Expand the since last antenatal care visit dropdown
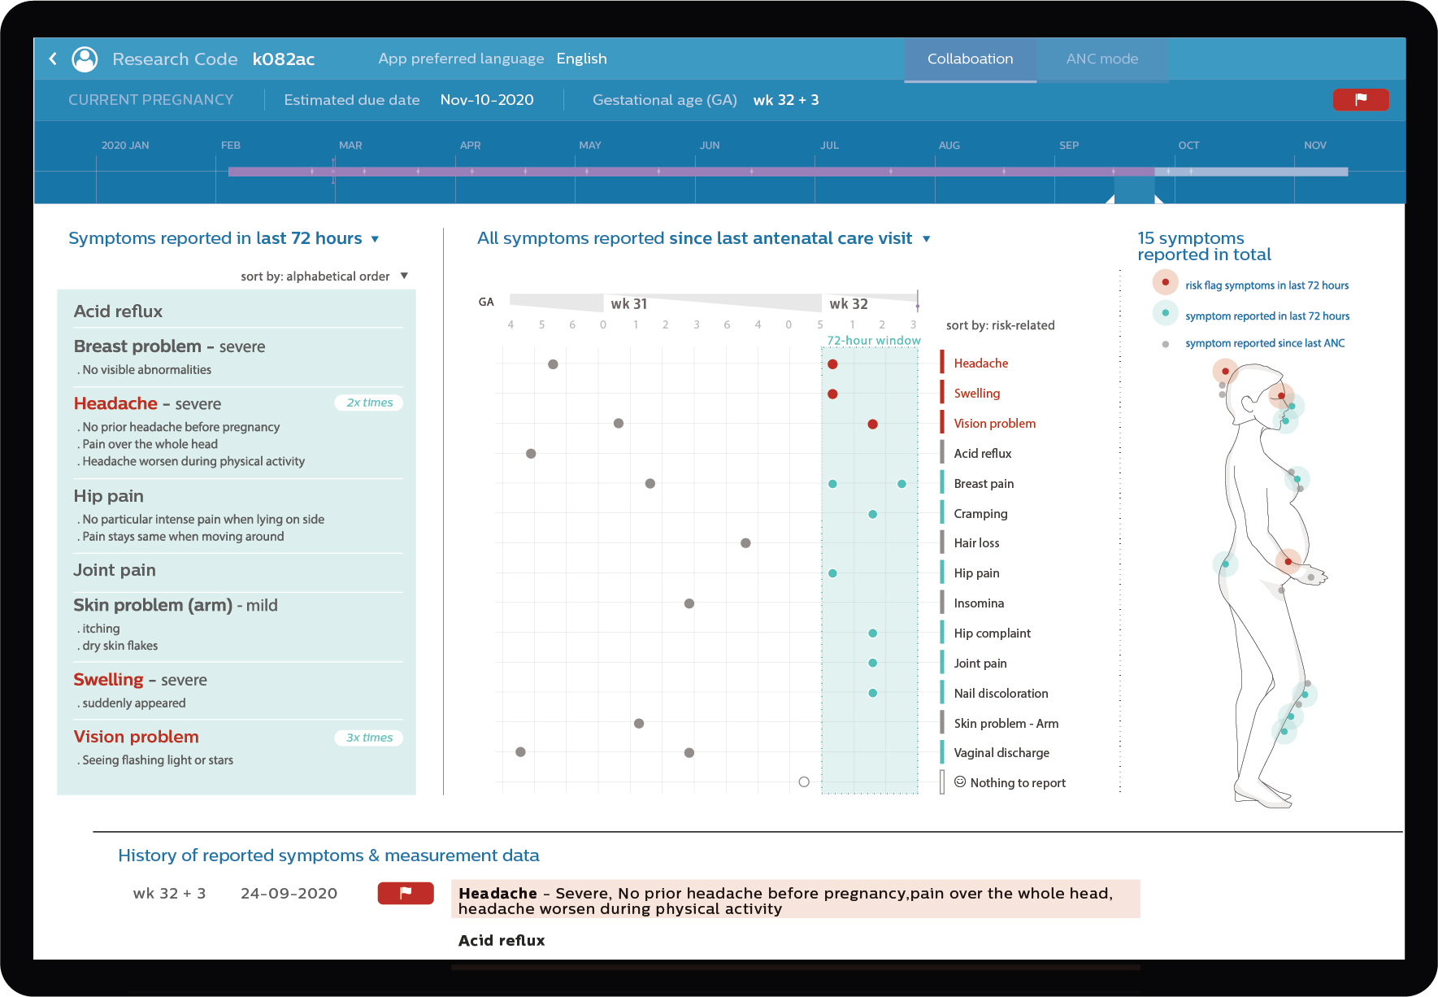 926,238
